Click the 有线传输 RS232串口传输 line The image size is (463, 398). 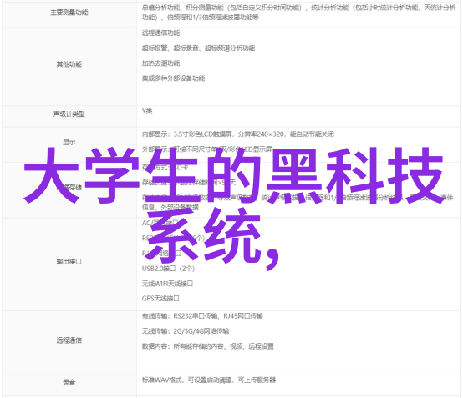click(202, 316)
